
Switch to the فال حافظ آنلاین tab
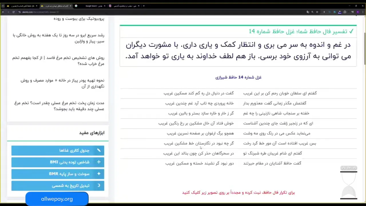tap(21, 6)
